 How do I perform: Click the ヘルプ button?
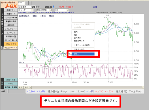click(11, 84)
